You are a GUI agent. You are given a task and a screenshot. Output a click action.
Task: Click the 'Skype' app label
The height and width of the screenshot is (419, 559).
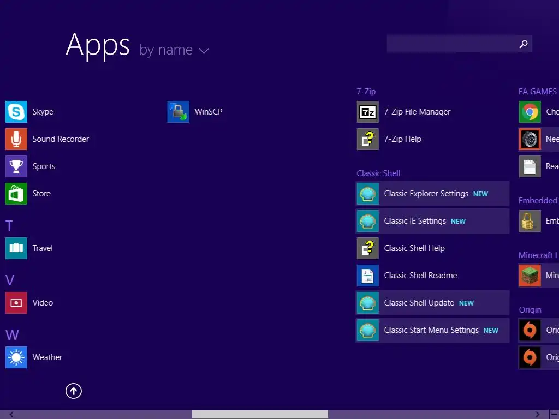pyautogui.click(x=43, y=112)
